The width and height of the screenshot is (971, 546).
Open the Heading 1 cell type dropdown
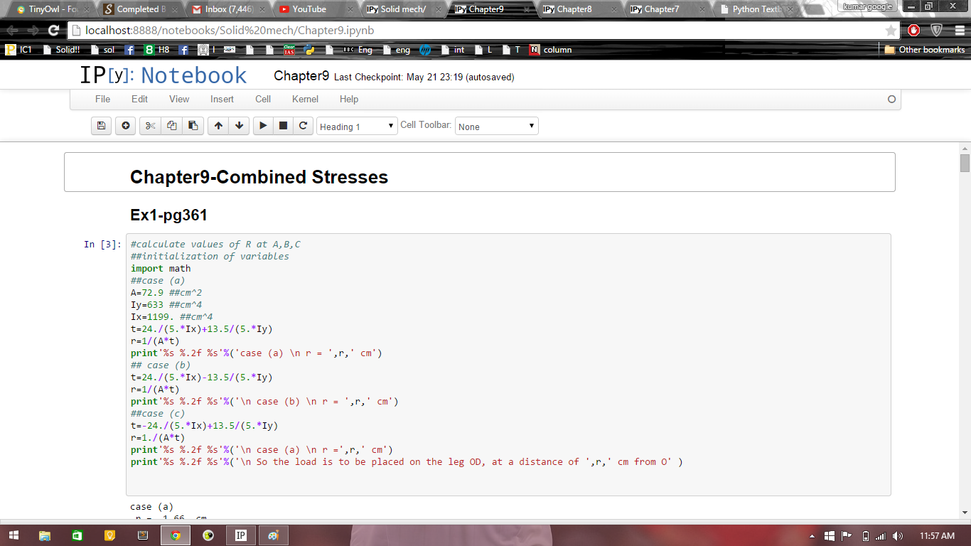point(357,127)
